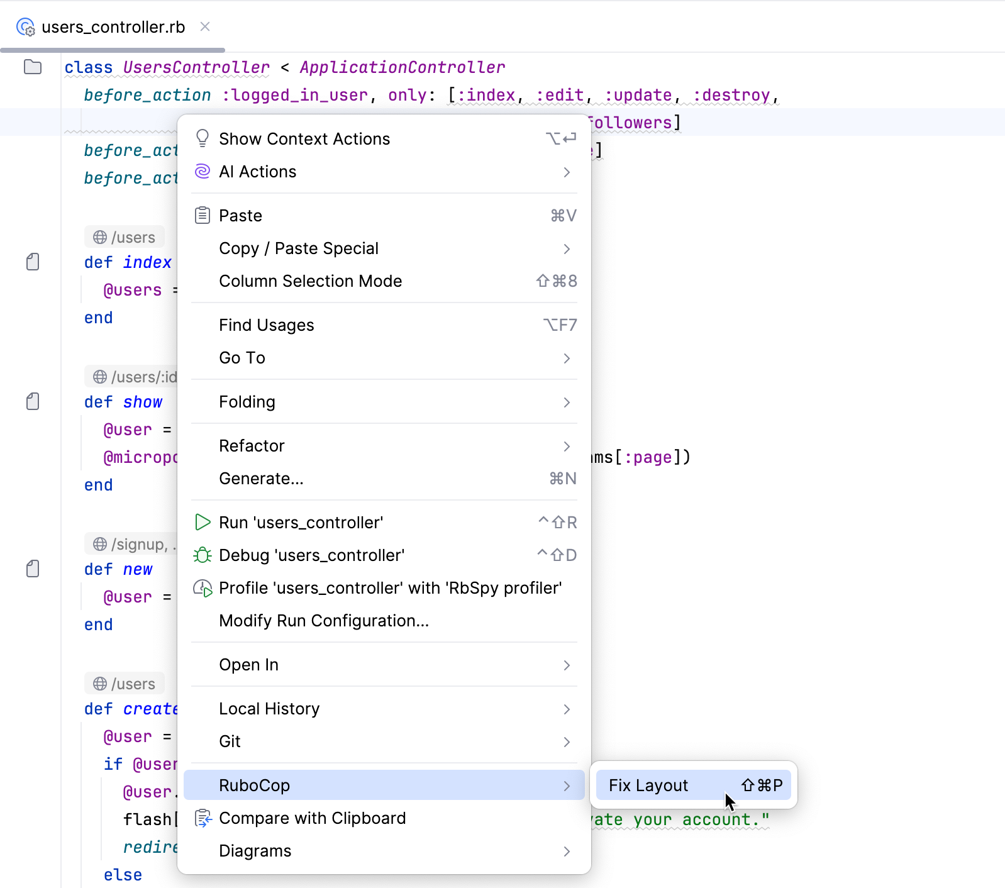Click the Debug bug icon
Image resolution: width=1005 pixels, height=888 pixels.
pyautogui.click(x=202, y=555)
